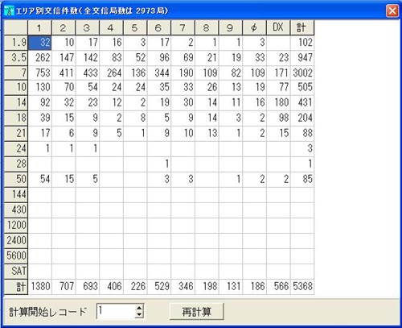Select the column 1 total 1380
This screenshot has height=328, width=402.
tap(40, 287)
